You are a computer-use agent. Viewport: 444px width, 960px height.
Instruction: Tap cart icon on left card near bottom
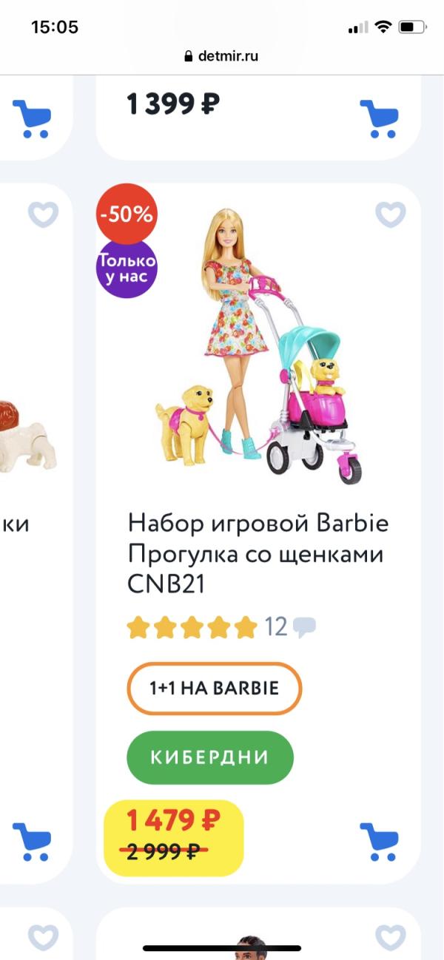point(32,841)
